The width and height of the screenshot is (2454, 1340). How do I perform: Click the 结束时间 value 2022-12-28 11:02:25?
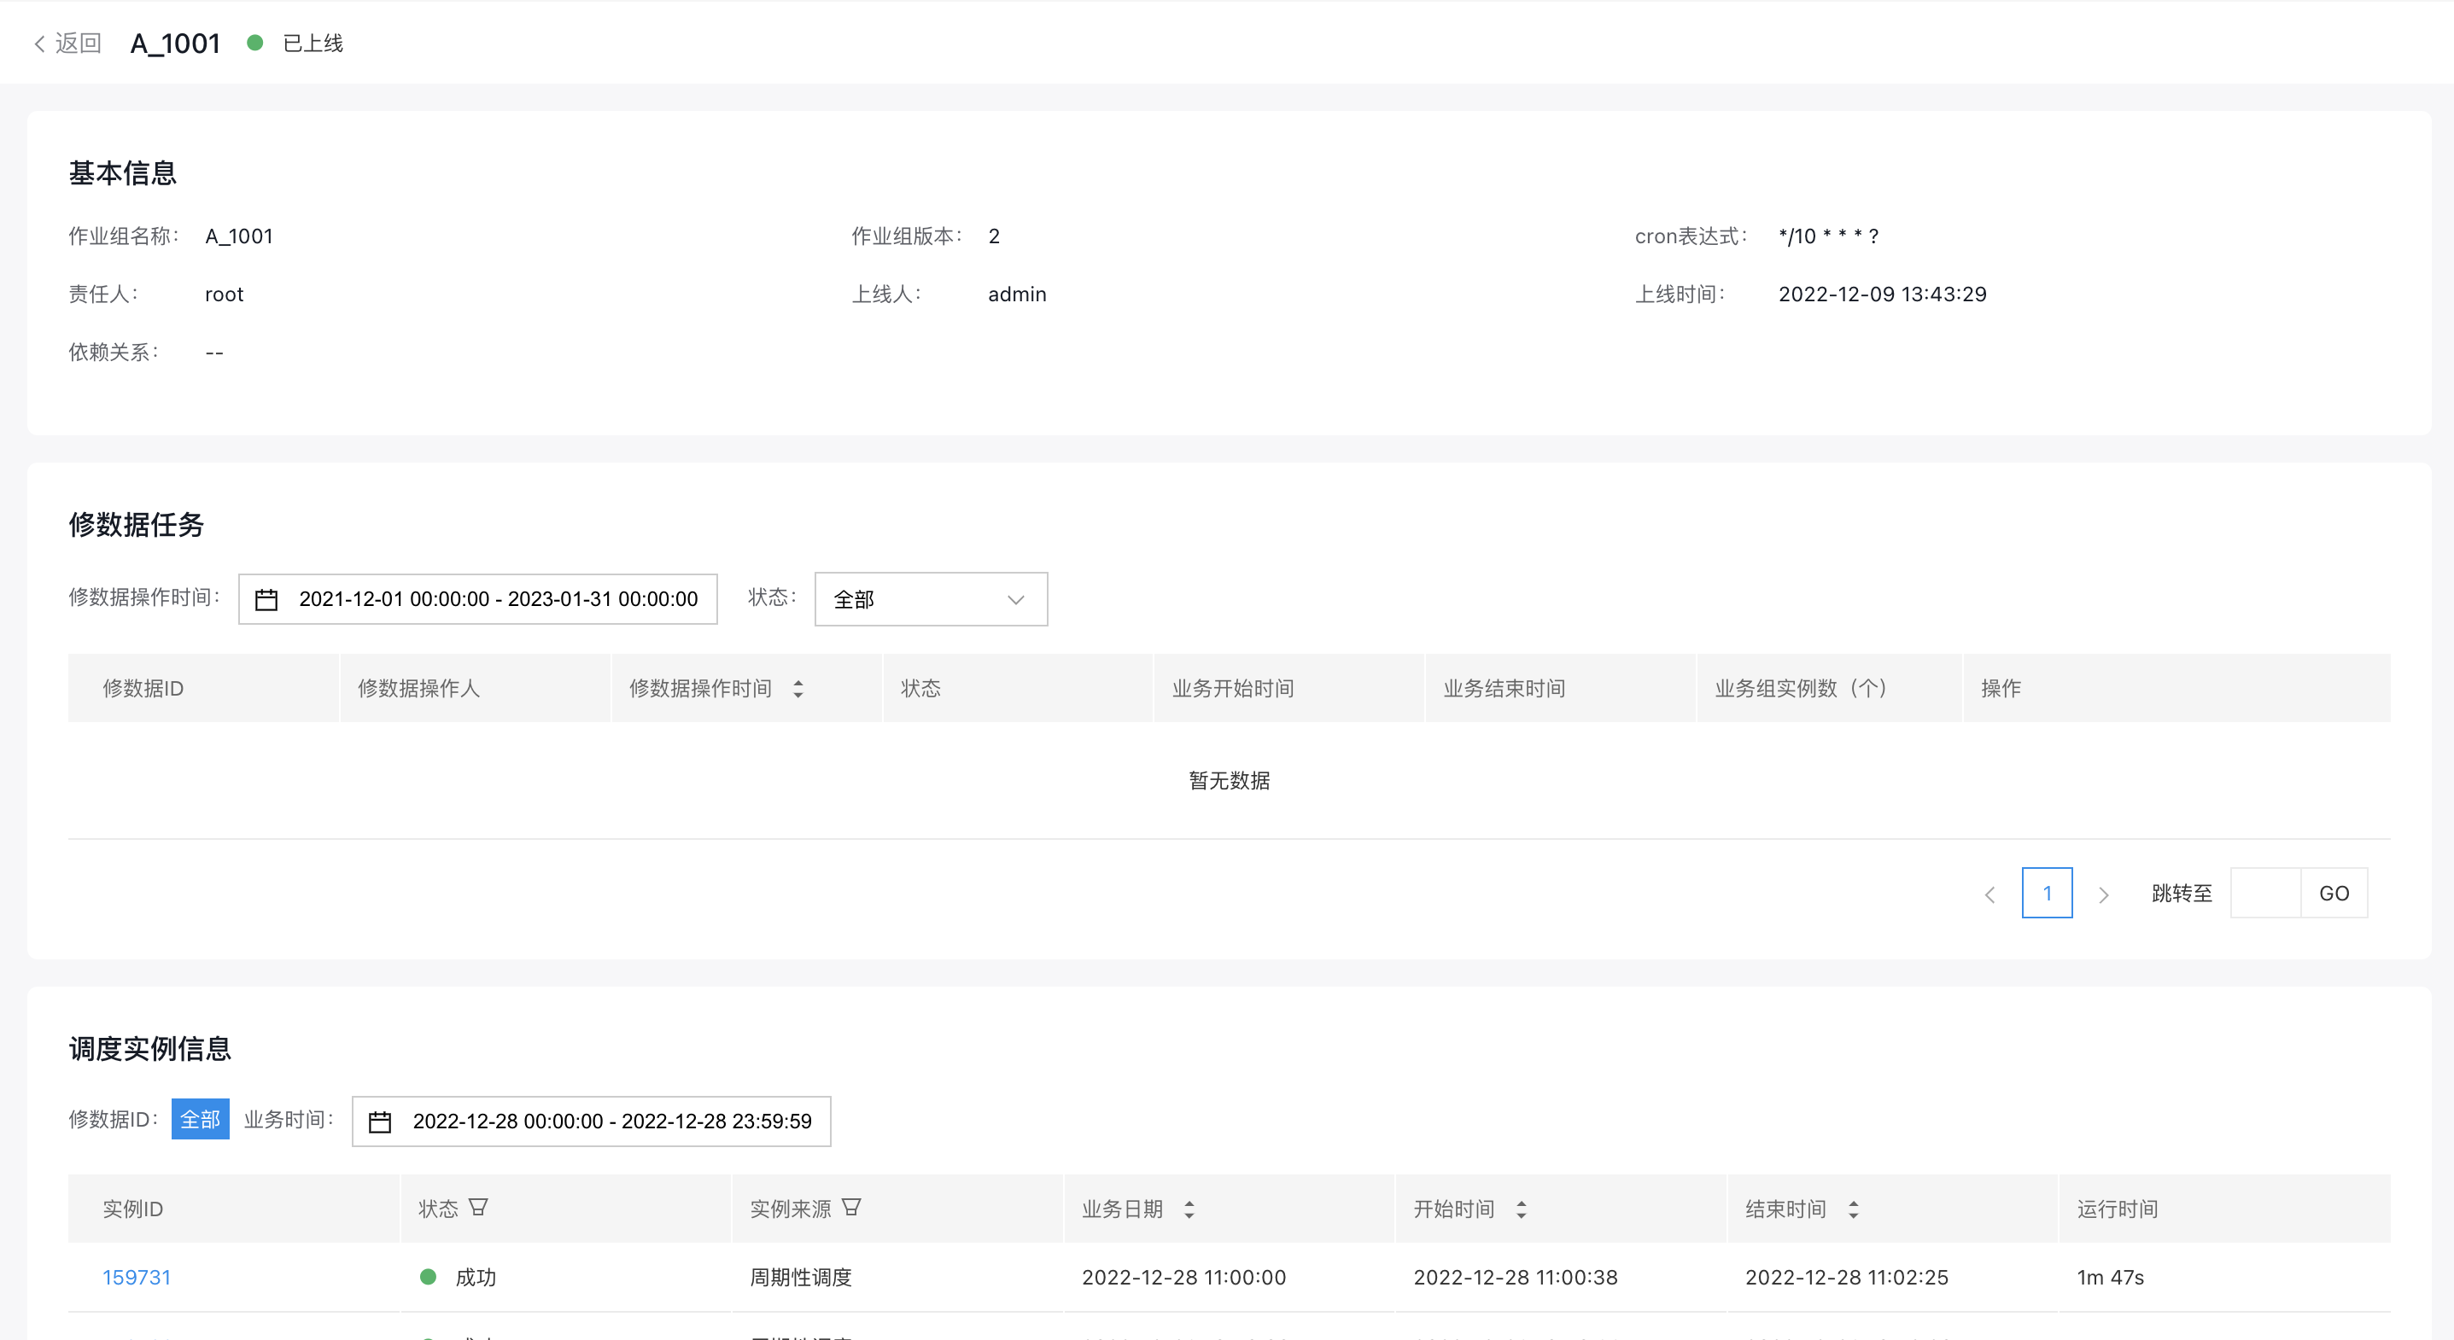pos(1846,1277)
